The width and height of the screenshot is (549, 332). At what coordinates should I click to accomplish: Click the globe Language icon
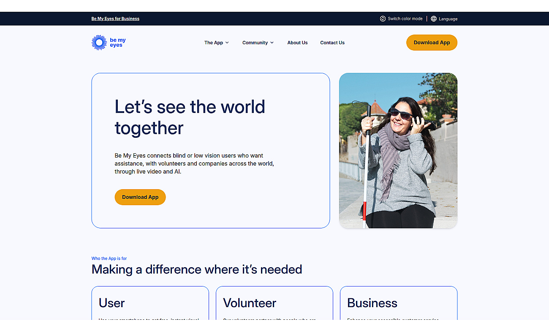pos(434,19)
